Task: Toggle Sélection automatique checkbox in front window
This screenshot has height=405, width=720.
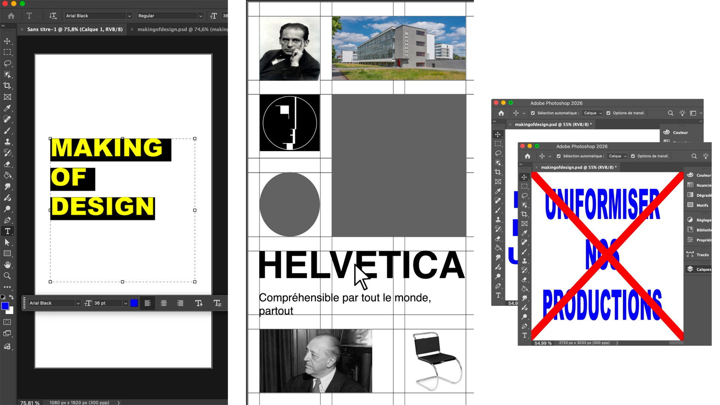Action: [559, 156]
